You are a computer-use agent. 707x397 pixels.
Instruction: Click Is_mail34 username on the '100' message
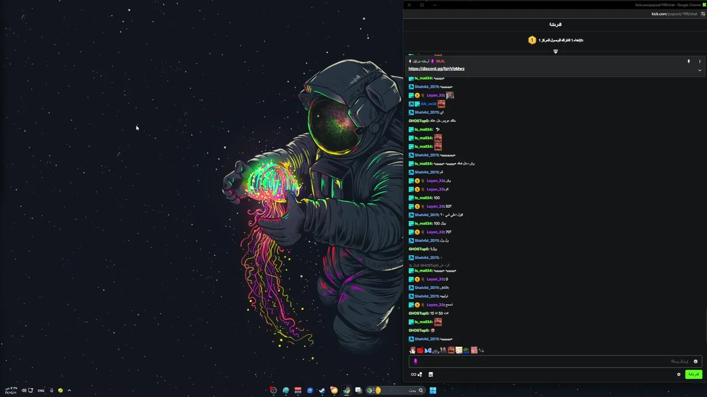click(x=423, y=198)
